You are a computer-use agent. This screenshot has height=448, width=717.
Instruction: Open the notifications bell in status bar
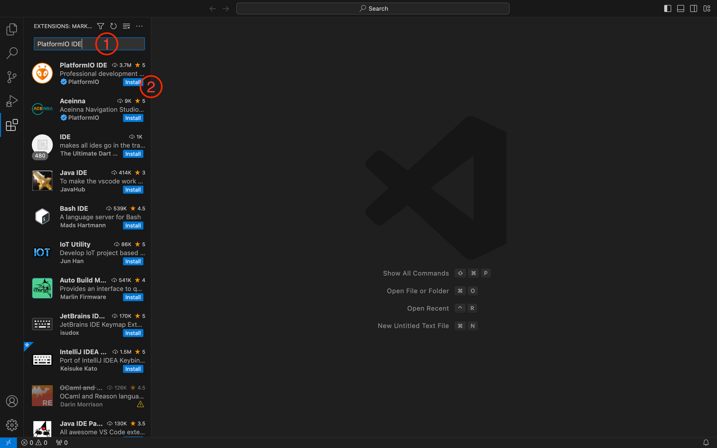coord(706,443)
